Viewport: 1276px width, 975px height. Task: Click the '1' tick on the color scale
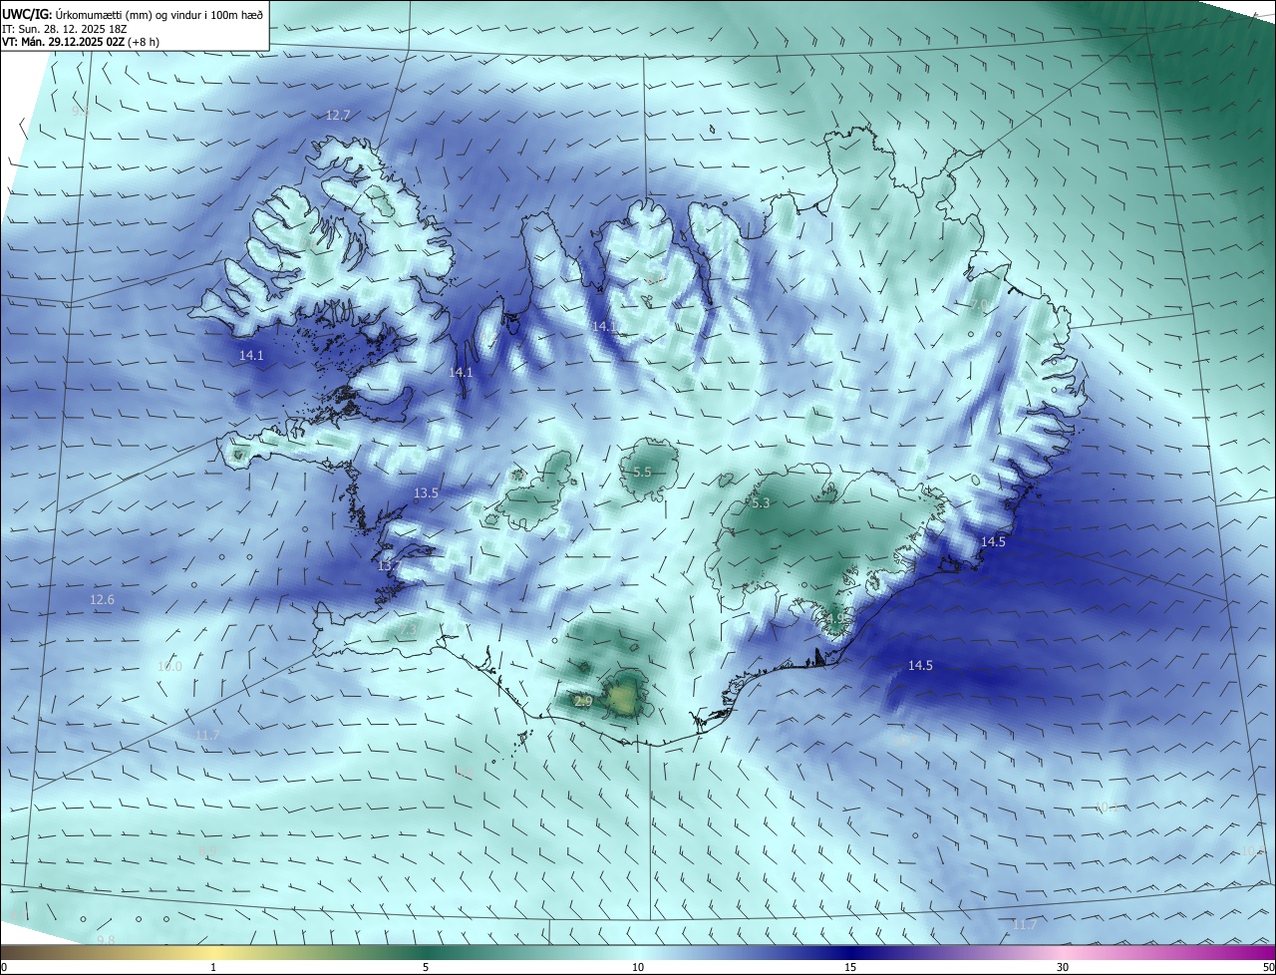click(213, 968)
